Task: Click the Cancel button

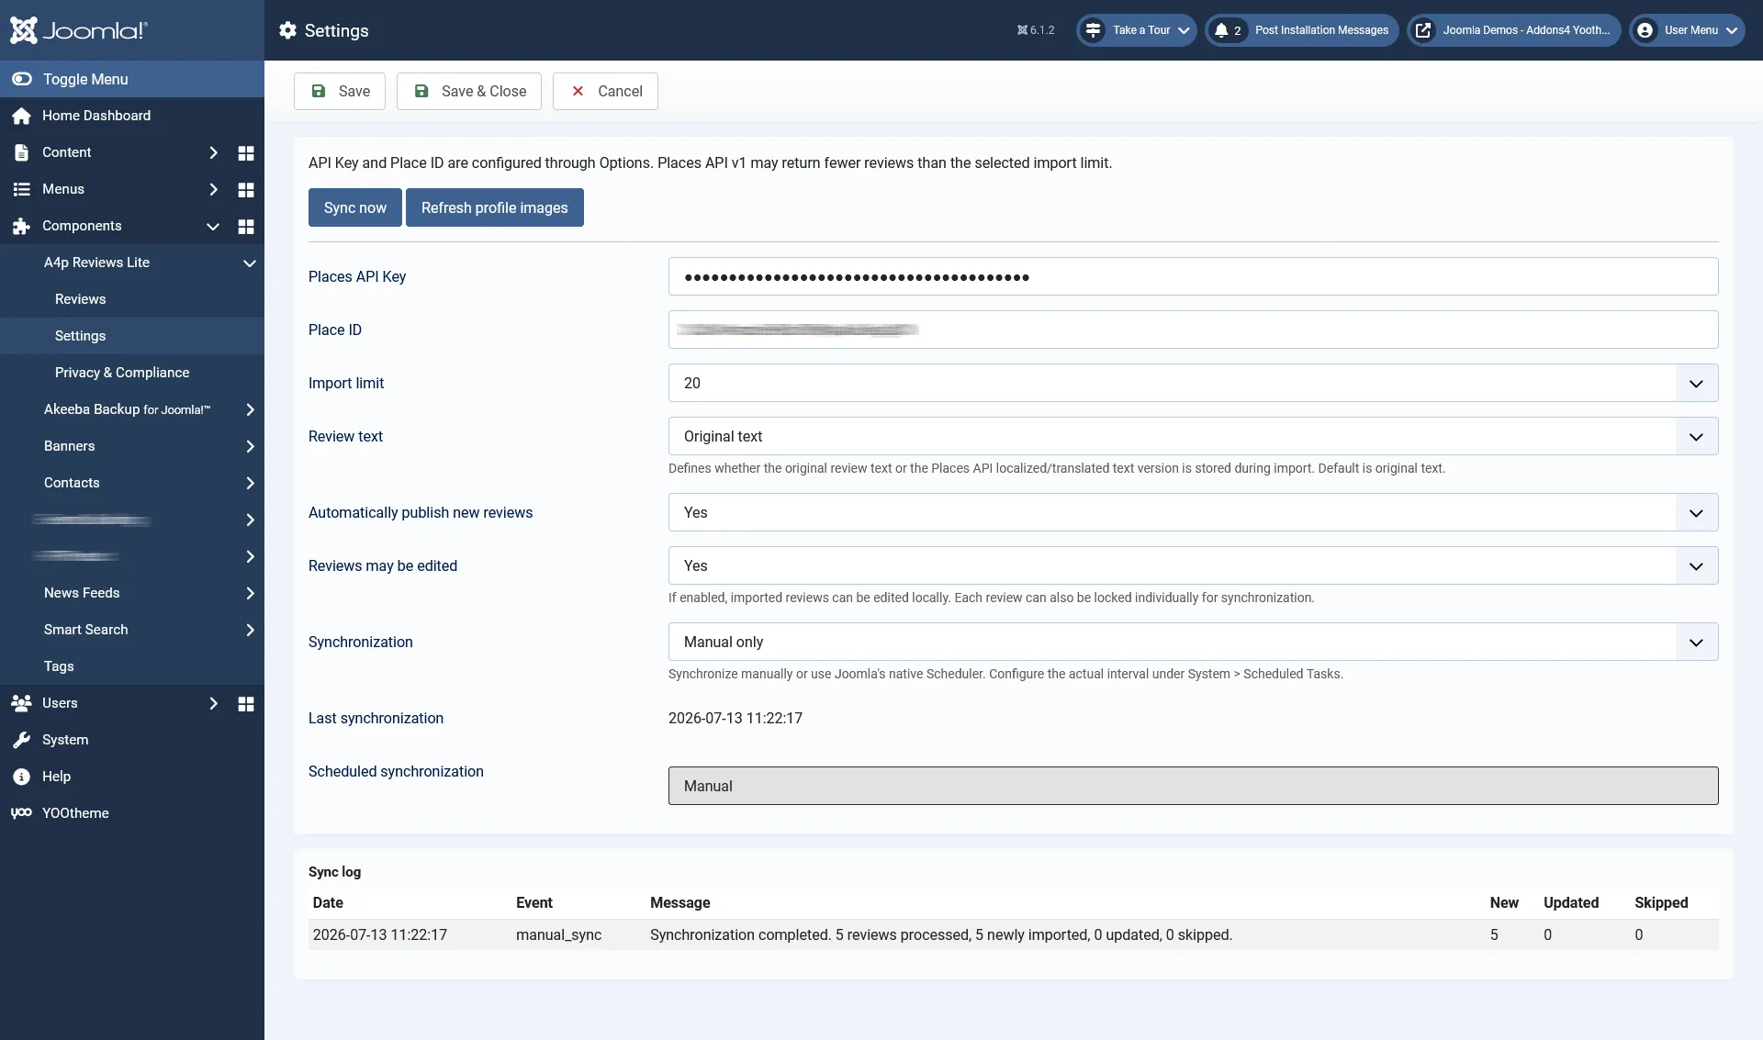Action: coord(605,91)
